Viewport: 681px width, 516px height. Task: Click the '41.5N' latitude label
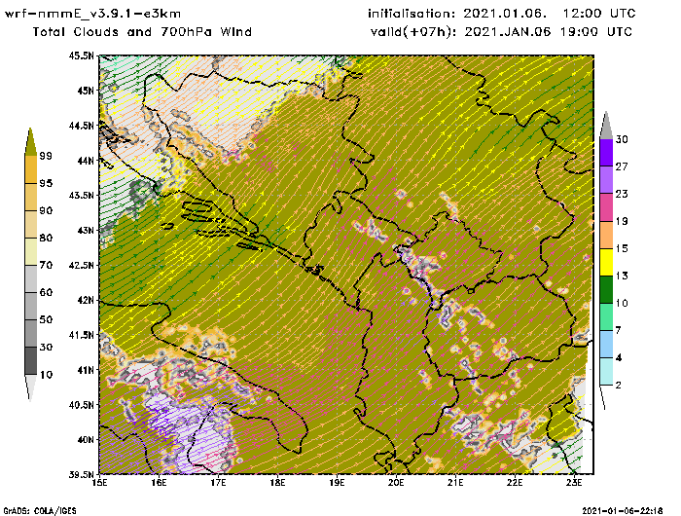coord(81,335)
